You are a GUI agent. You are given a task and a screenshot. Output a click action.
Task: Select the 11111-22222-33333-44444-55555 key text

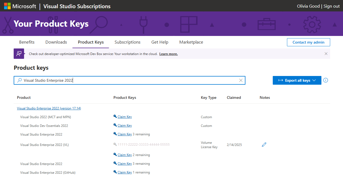(x=144, y=145)
